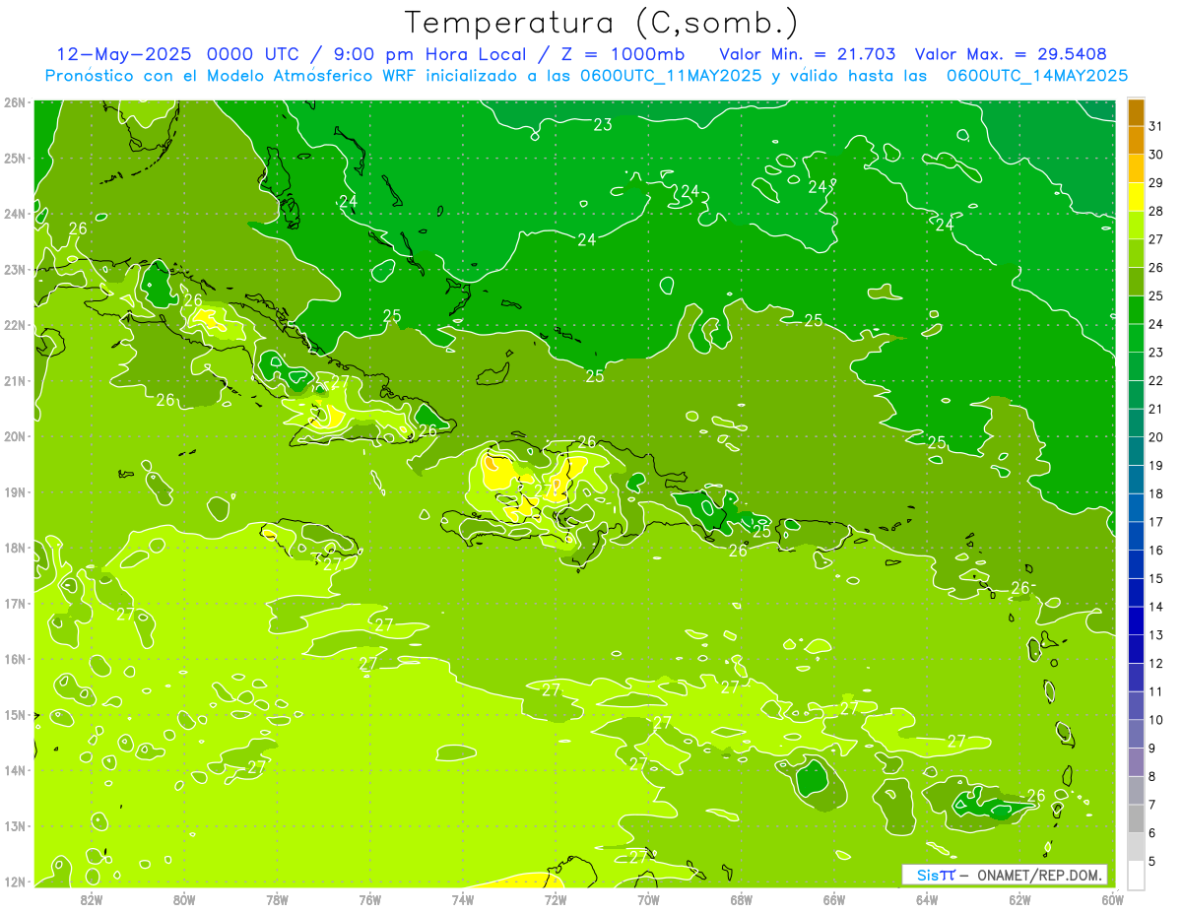Image resolution: width=1182 pixels, height=913 pixels.
Task: Click colorbar value 28
Action: 1155,212
